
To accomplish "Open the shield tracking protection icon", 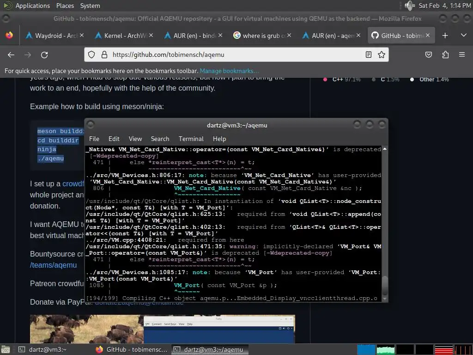I will click(91, 55).
